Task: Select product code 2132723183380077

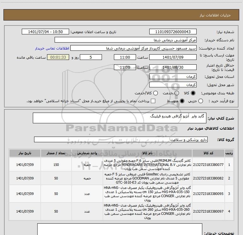Action: point(208,165)
